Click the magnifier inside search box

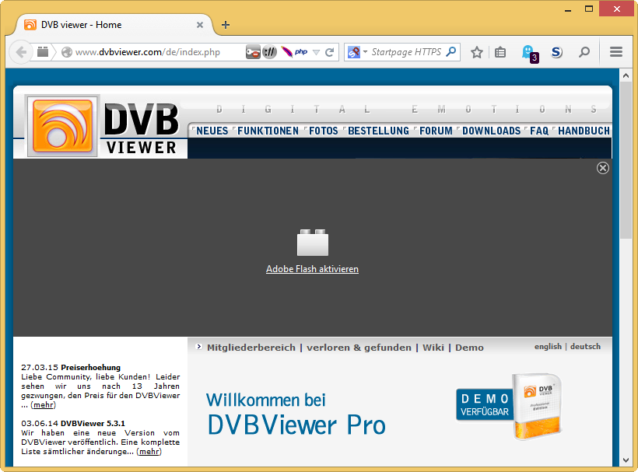click(450, 51)
